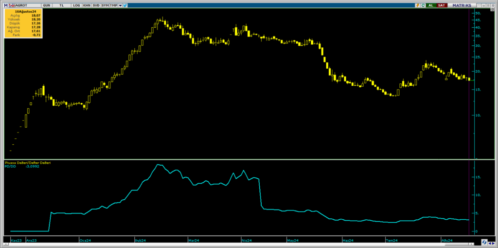Screen dimensions: 498x248
Task: Open the window menu triangle icon
Action: (479, 5)
